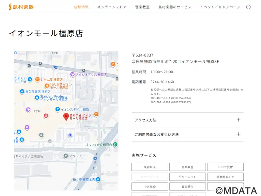
Task: Click the リペア受付 service button
Action: (225, 167)
